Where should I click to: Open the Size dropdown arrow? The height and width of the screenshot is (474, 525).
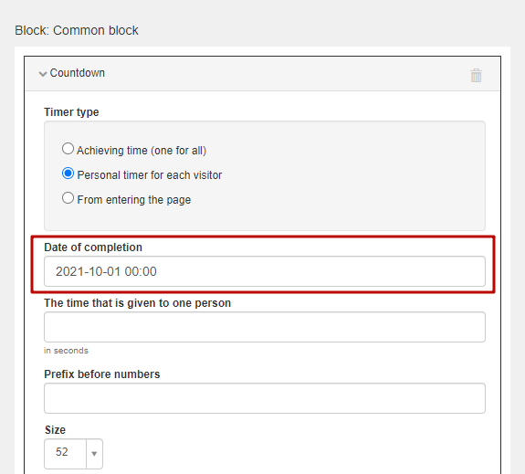pyautogui.click(x=94, y=454)
